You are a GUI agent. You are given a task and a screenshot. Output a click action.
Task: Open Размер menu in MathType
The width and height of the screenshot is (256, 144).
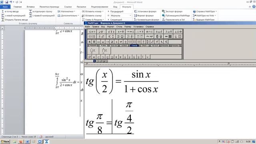pos(128,27)
